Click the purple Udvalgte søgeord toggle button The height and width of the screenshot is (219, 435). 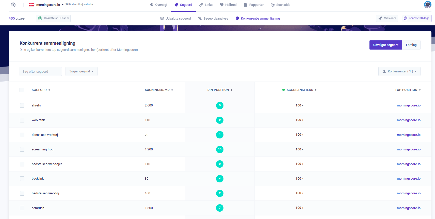[x=386, y=45]
